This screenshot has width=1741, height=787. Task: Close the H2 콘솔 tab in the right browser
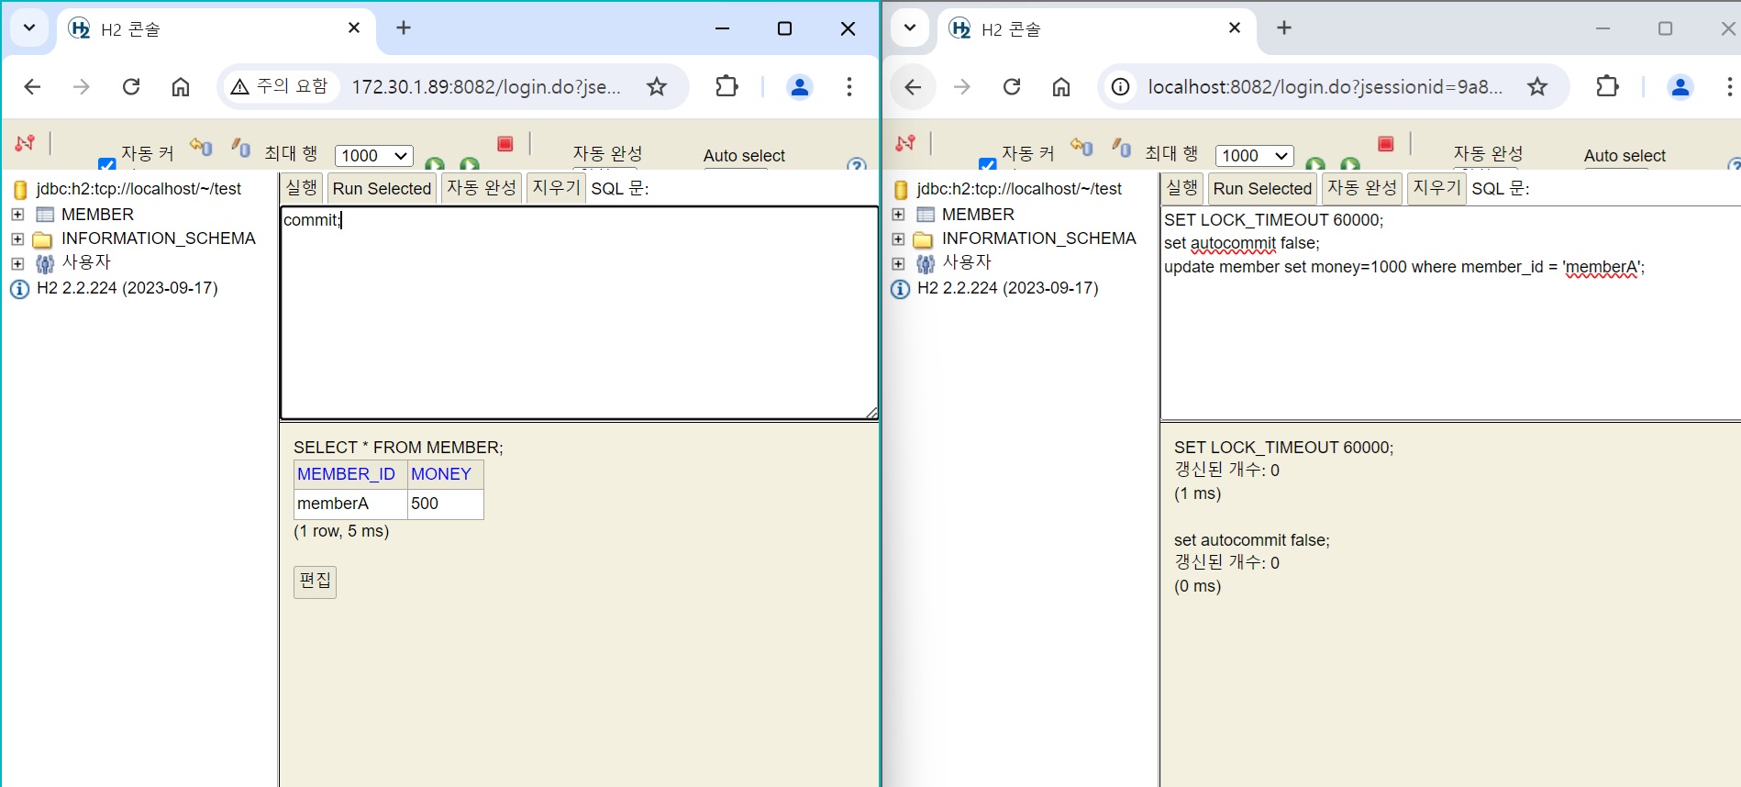click(1235, 28)
